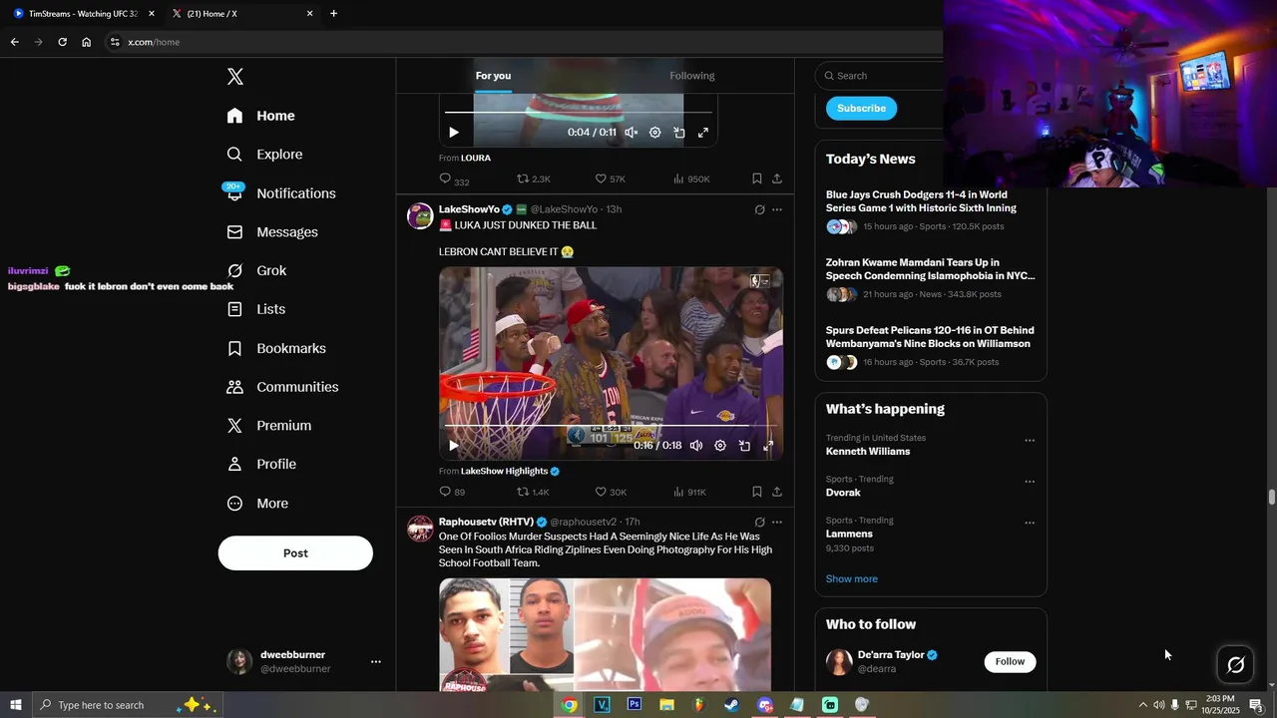This screenshot has height=718, width=1277.
Task: Bookmark the LakeShowYo post
Action: 757,493
